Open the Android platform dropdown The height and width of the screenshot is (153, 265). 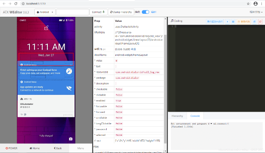[x=45, y=12]
